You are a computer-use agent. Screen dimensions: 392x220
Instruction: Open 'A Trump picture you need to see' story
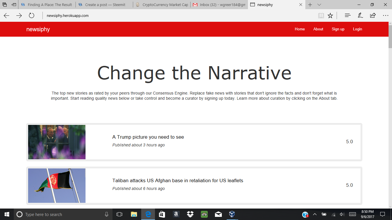148,137
